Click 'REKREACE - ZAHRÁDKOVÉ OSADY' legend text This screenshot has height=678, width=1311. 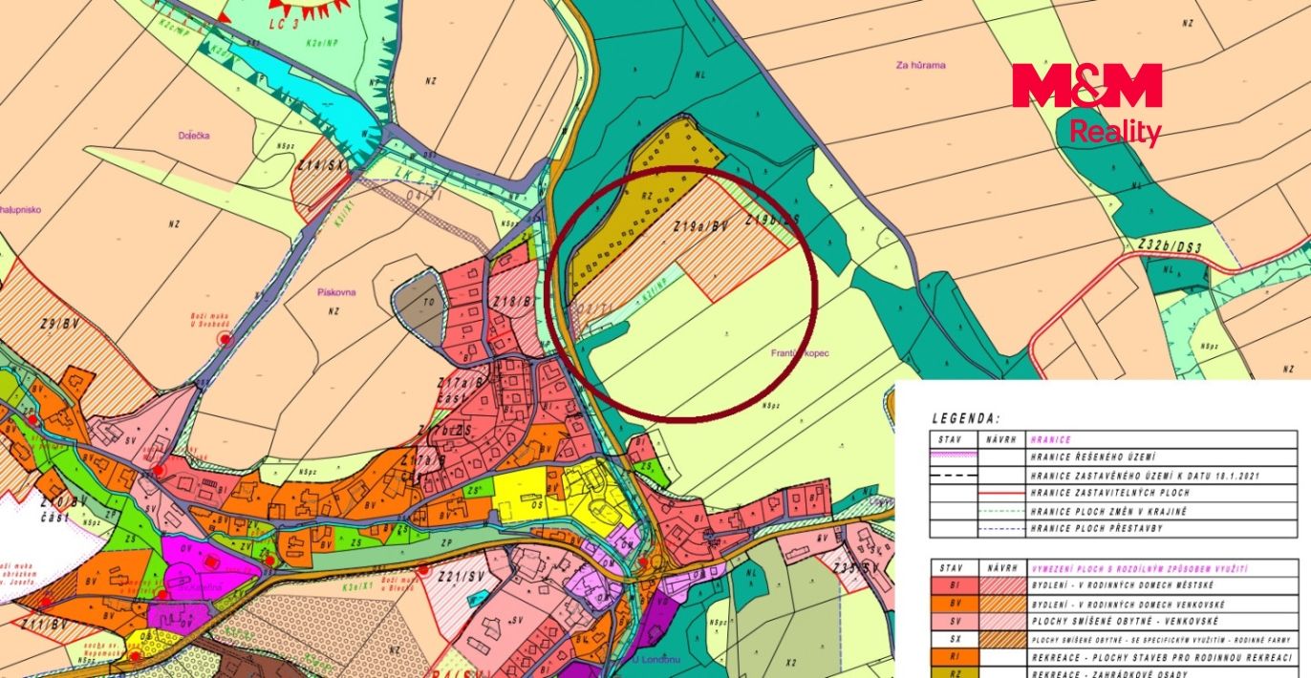[x=1109, y=673]
